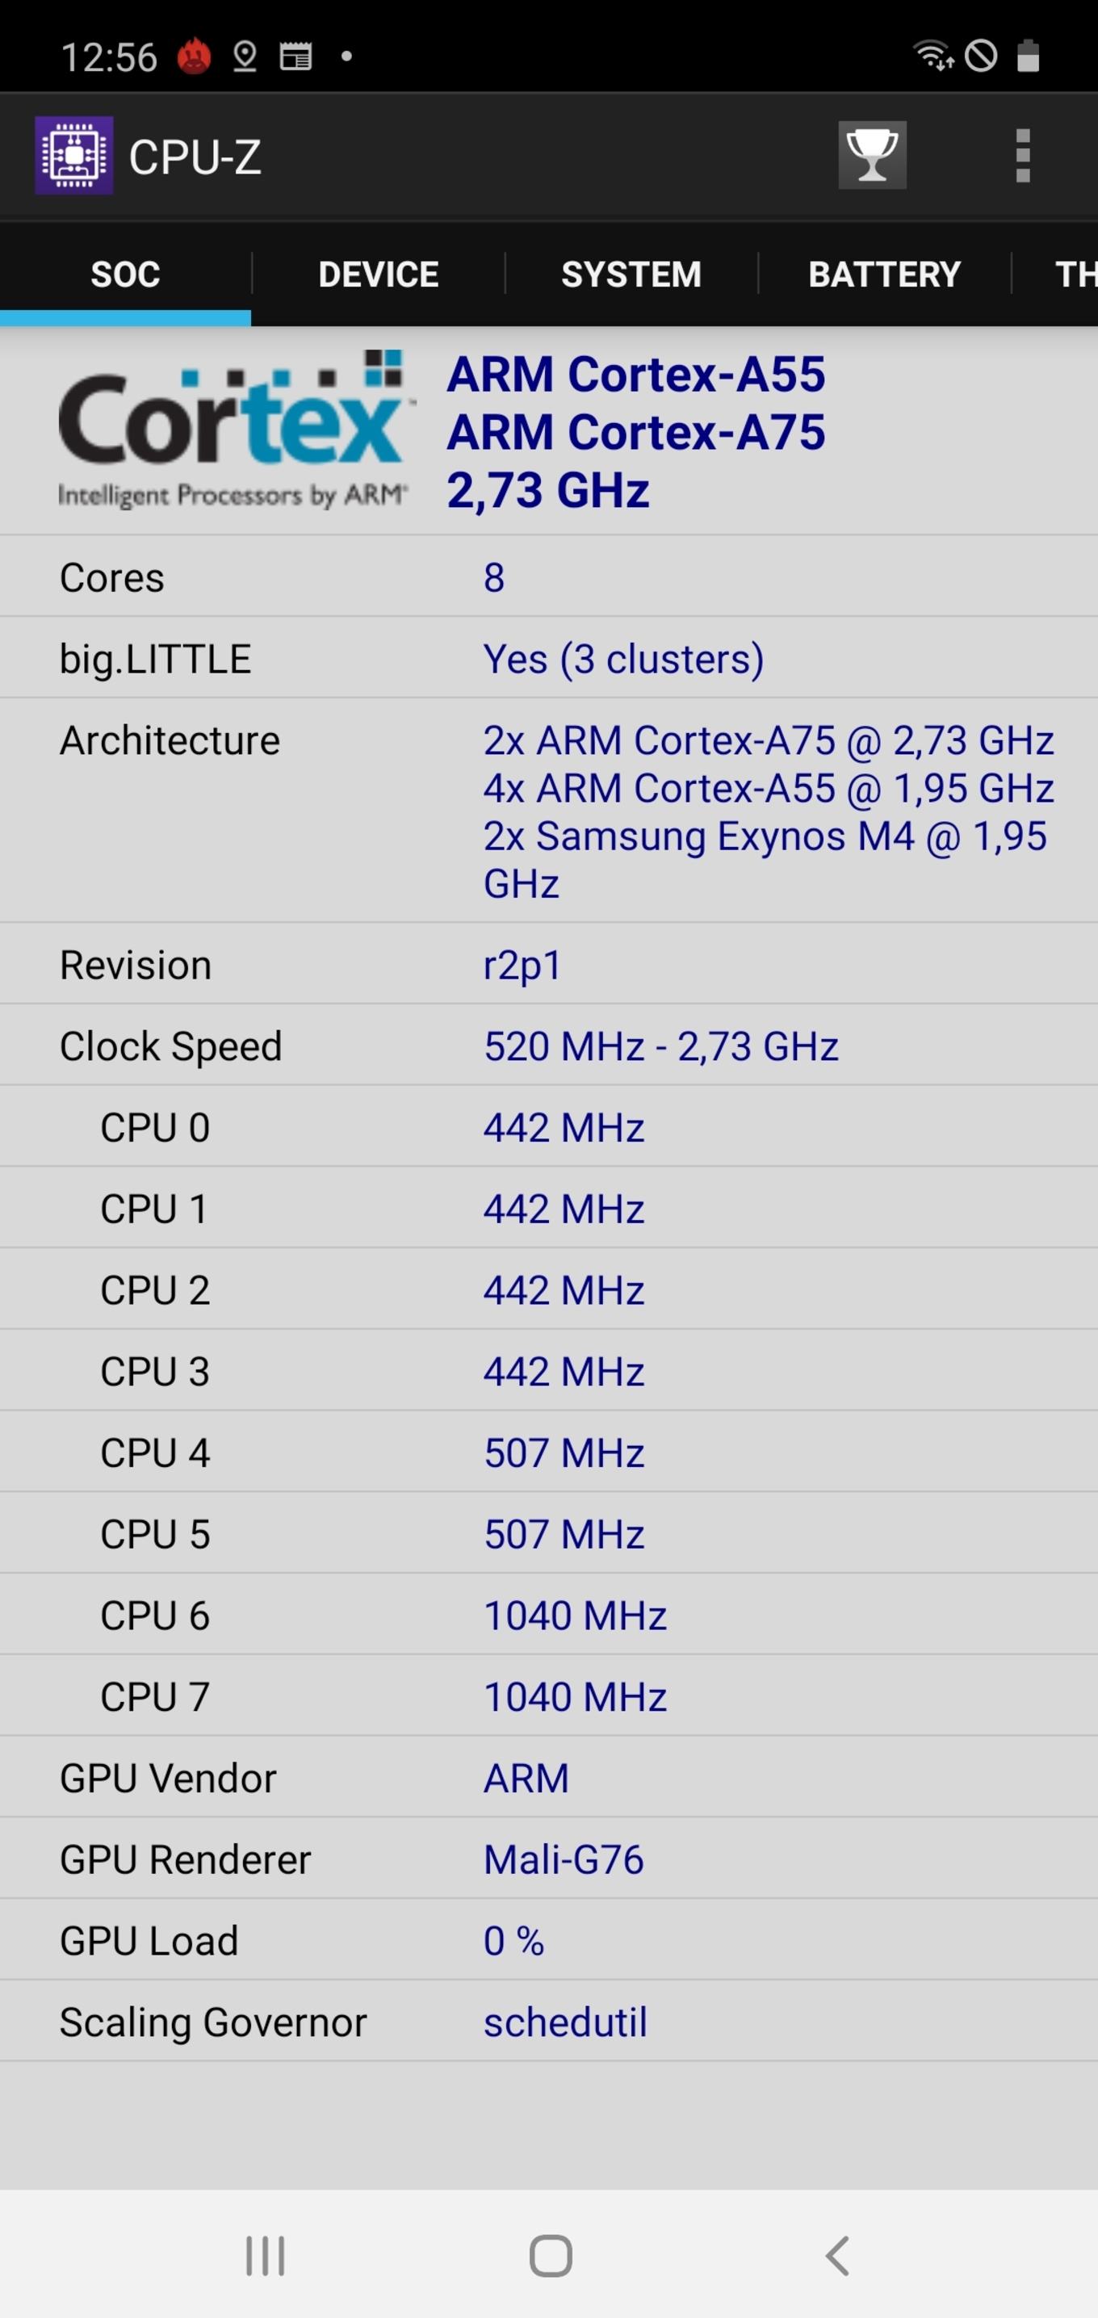The height and width of the screenshot is (2318, 1098).
Task: Tap the trophy benchmark icon
Action: [872, 155]
